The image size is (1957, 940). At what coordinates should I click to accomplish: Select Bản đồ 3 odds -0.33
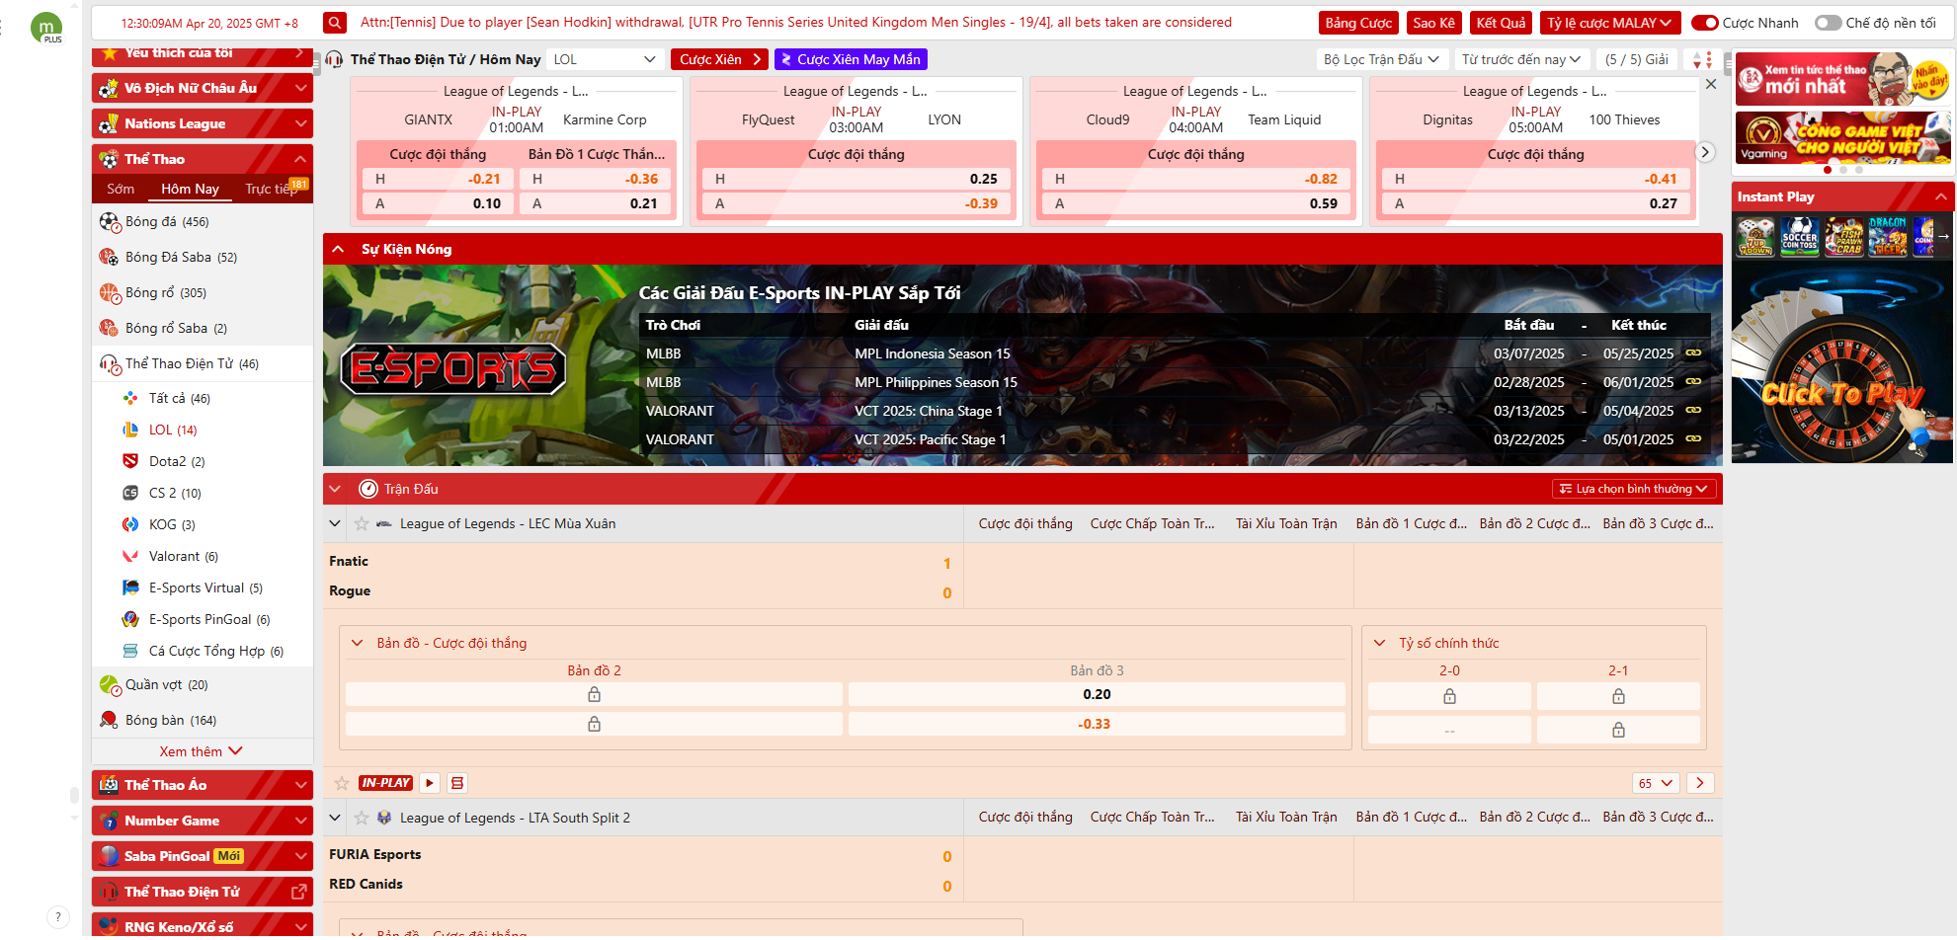click(1097, 724)
